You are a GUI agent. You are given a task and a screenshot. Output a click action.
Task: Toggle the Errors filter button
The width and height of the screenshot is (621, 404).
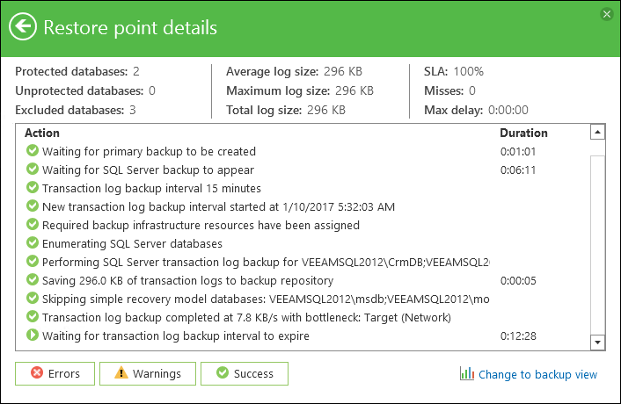pyautogui.click(x=55, y=373)
